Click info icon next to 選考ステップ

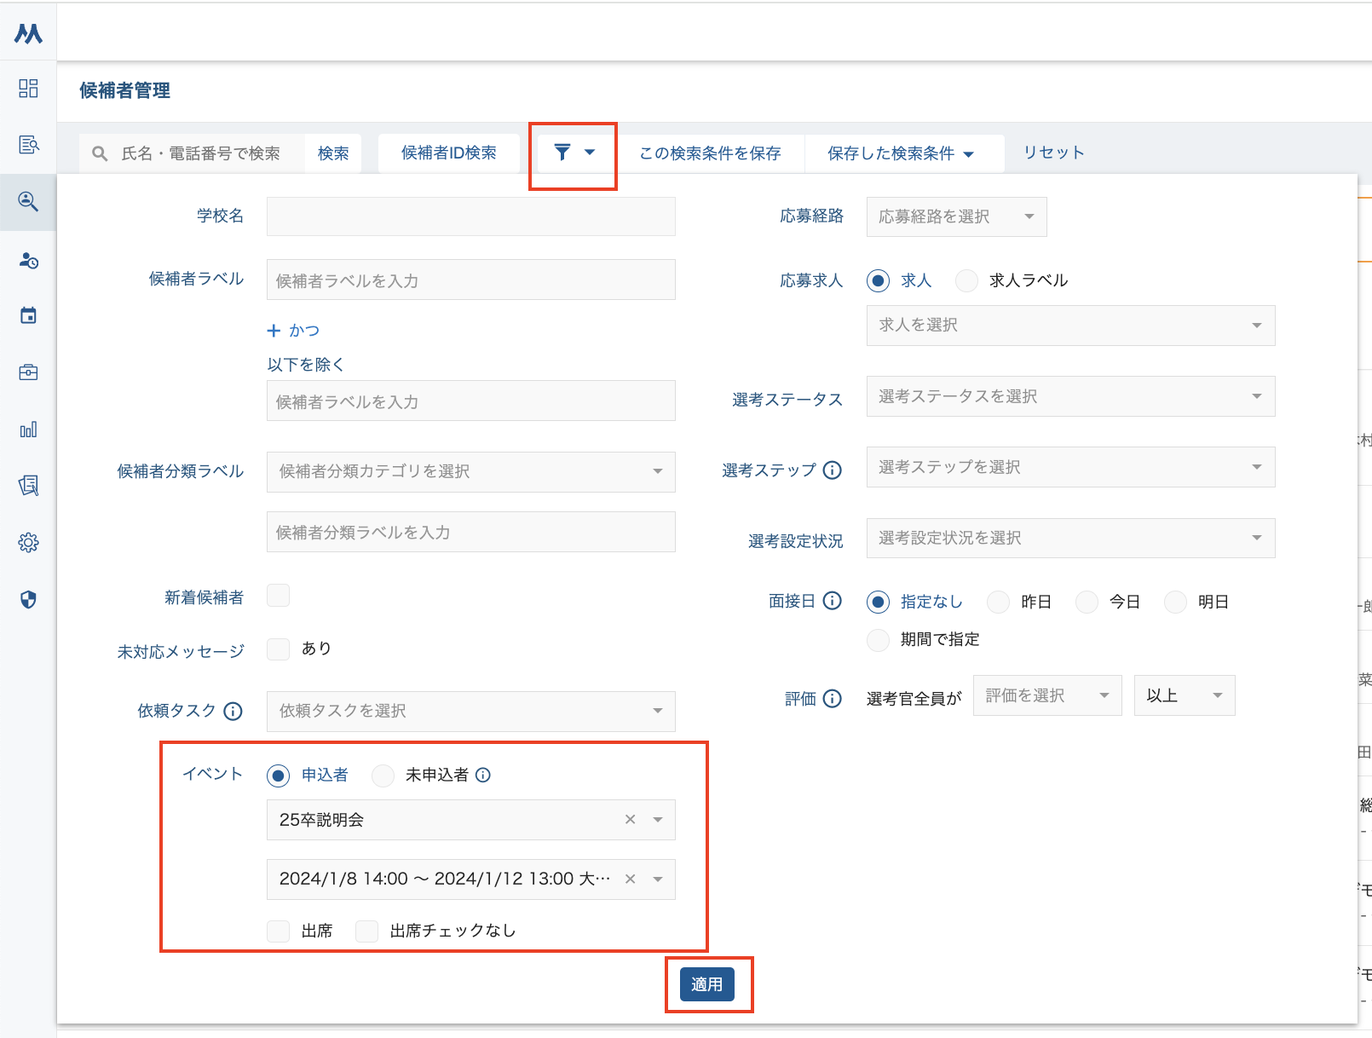coord(833,470)
